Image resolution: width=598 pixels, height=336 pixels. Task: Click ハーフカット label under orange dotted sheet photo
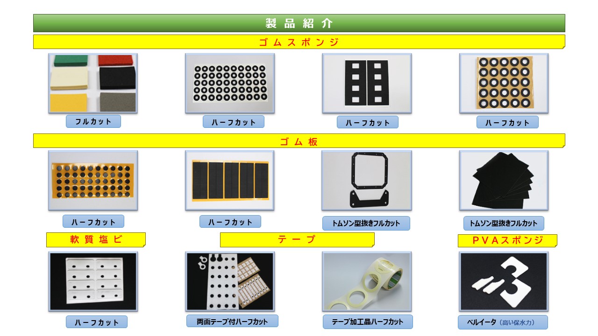(x=93, y=221)
